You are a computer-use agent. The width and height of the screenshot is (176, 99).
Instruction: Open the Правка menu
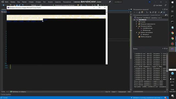pyautogui.click(x=13, y=2)
